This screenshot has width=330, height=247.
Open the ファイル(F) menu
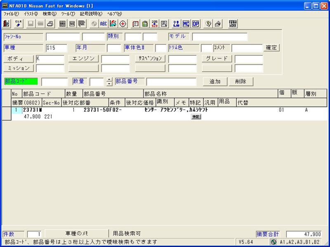coord(11,14)
